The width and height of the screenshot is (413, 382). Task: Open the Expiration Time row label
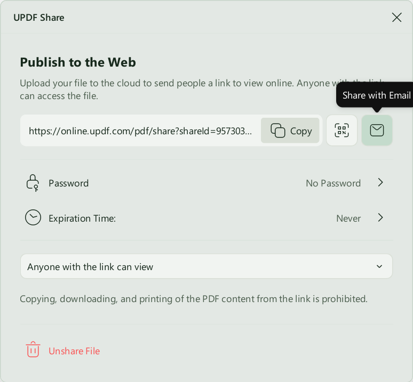point(82,218)
